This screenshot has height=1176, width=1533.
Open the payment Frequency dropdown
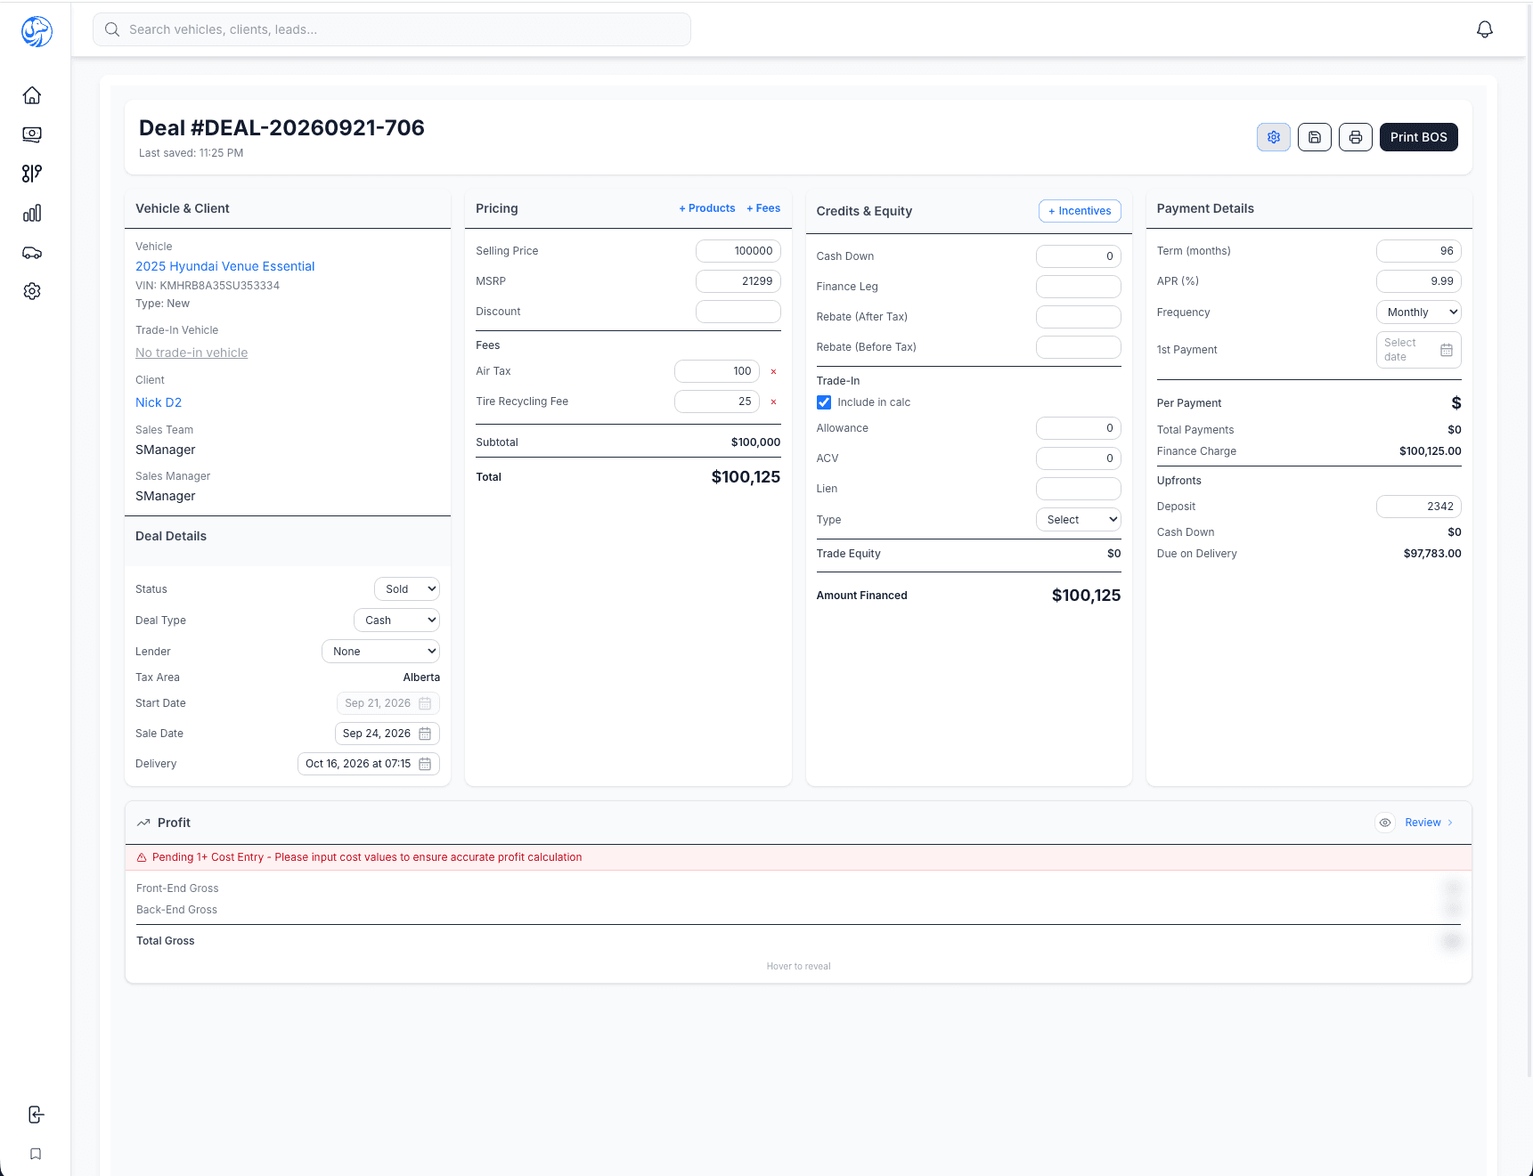coord(1418,312)
